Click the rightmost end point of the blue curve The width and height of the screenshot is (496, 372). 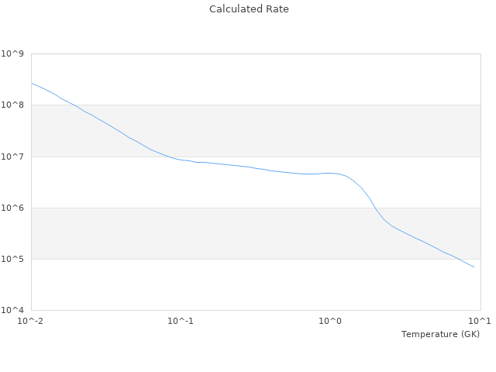coord(474,267)
